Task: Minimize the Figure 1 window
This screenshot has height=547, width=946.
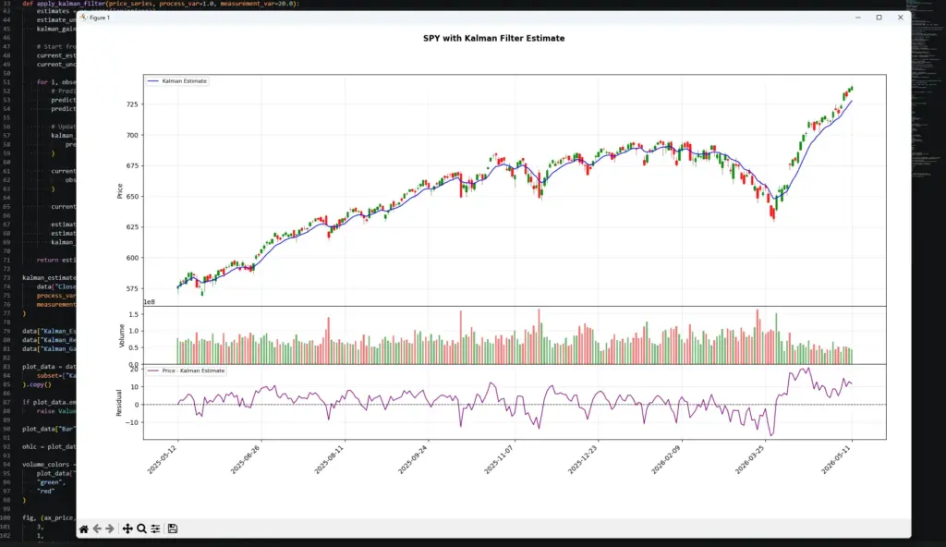Action: tap(858, 18)
